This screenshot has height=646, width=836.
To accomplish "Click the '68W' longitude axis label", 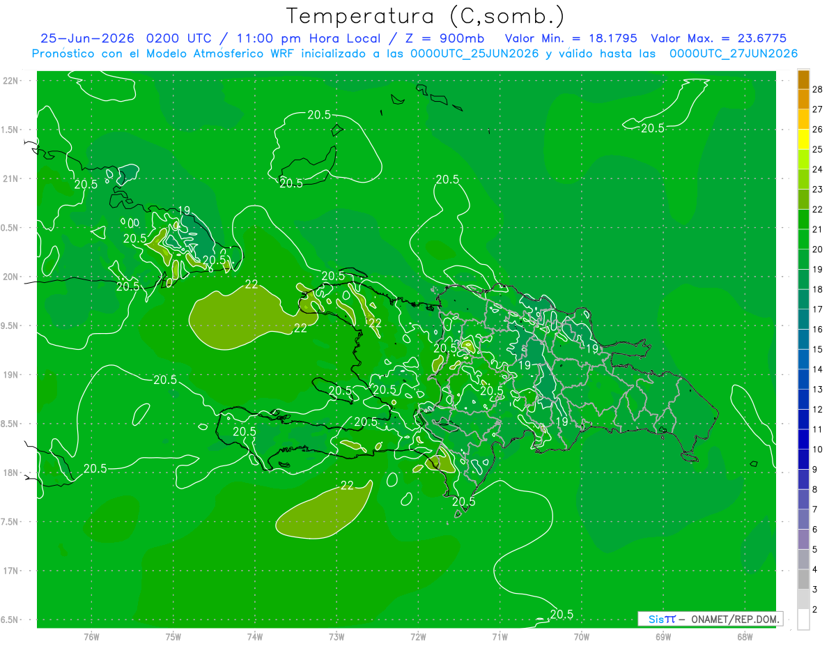I will coord(744,637).
